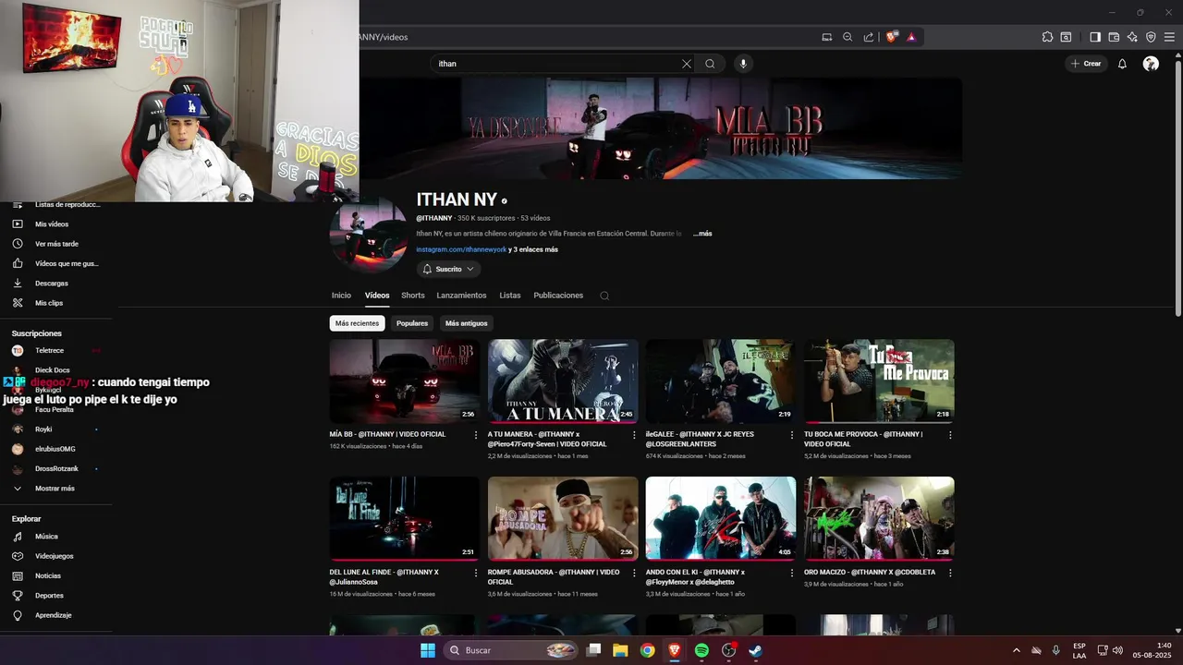Expand the channel description with ...más

tap(702, 234)
